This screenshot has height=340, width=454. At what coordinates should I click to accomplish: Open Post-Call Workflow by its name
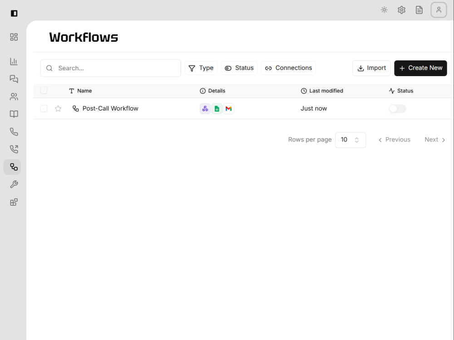(110, 108)
